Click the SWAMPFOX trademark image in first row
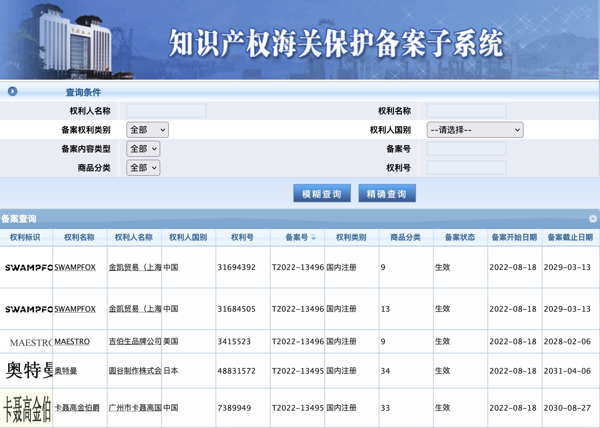Screen dimensions: 600x428 pos(28,267)
